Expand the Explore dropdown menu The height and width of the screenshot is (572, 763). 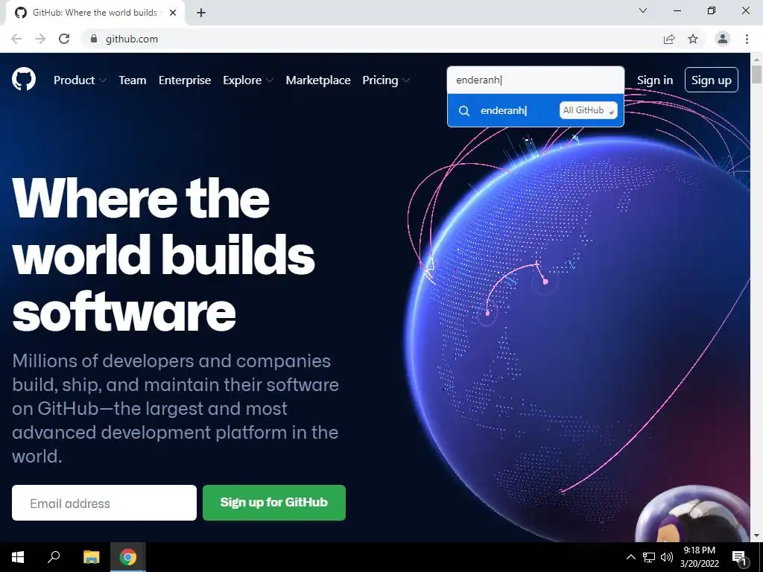click(x=248, y=80)
